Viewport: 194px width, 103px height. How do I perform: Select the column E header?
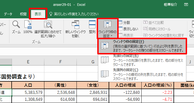(x=28, y=62)
